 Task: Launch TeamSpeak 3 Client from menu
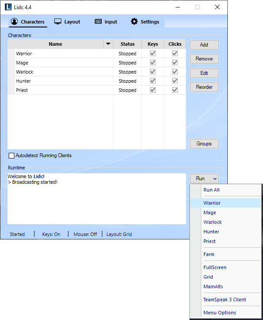point(224,300)
